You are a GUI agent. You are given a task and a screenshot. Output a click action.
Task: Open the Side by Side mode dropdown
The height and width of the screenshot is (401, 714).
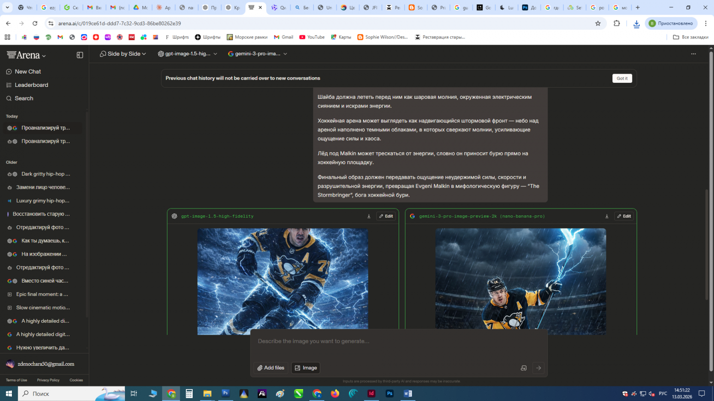point(122,53)
